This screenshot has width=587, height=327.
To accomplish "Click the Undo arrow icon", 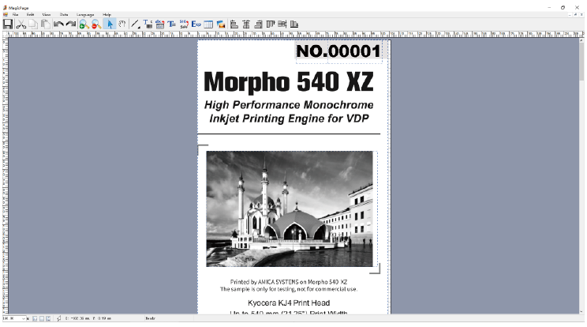I will point(58,24).
